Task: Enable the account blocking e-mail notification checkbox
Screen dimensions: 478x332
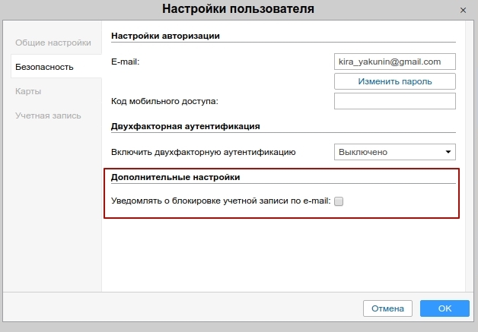Action: [x=339, y=201]
